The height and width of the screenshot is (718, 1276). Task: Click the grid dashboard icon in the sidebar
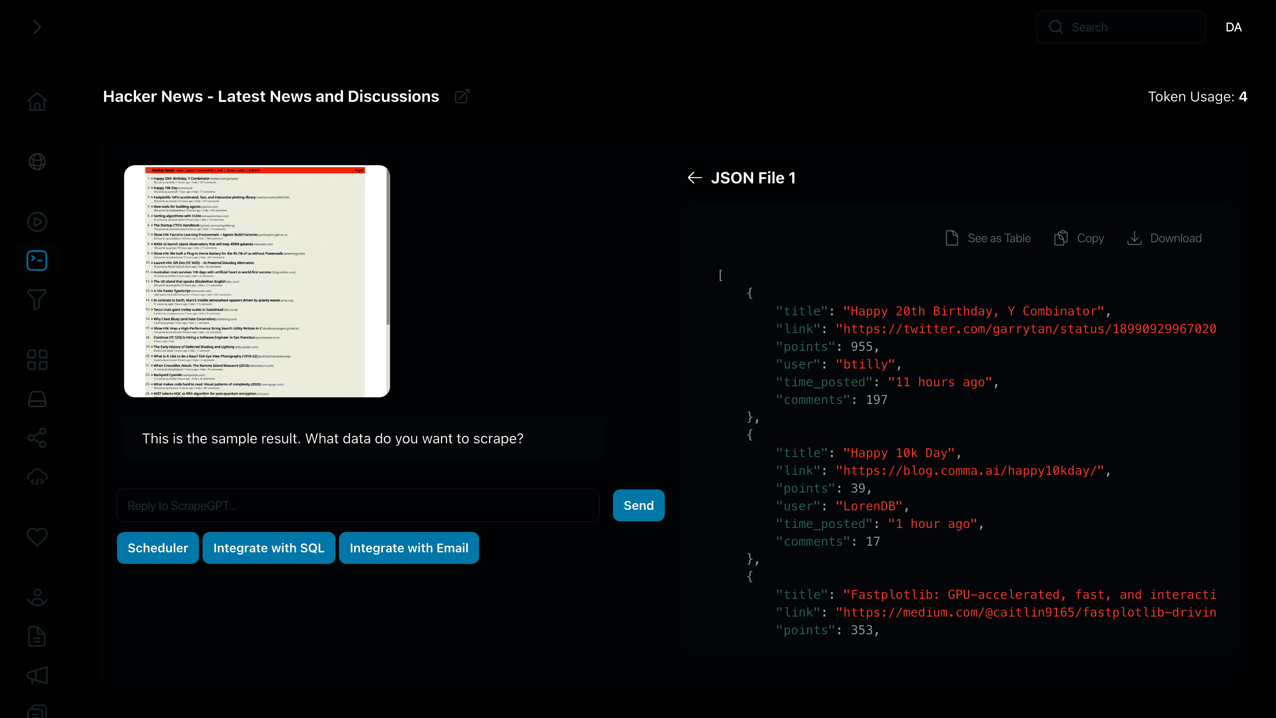37,360
